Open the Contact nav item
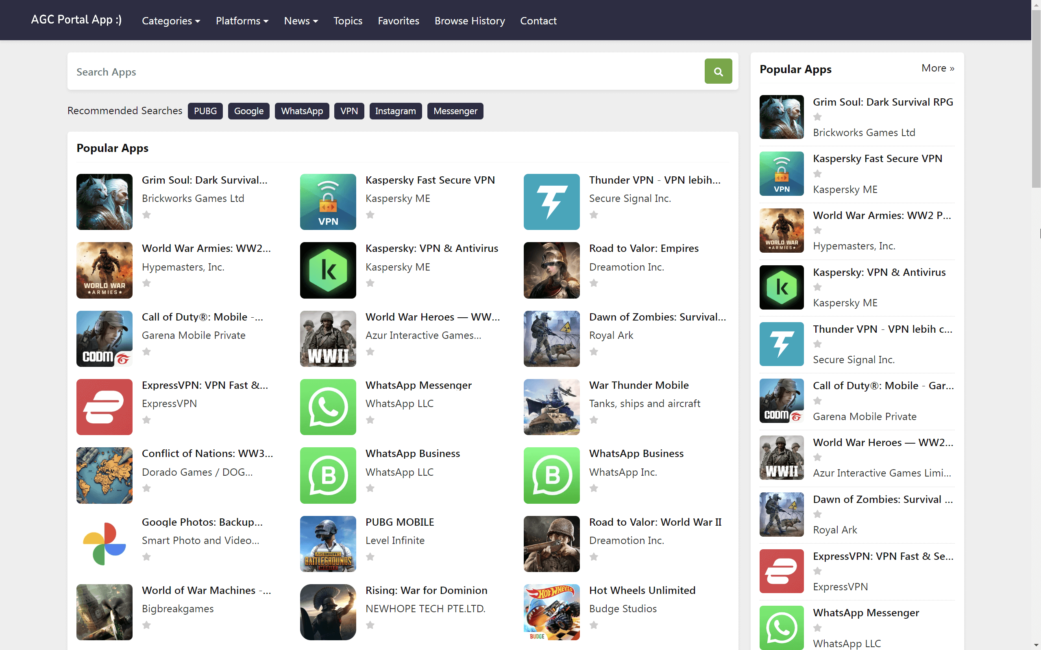This screenshot has width=1041, height=650. pyautogui.click(x=538, y=21)
